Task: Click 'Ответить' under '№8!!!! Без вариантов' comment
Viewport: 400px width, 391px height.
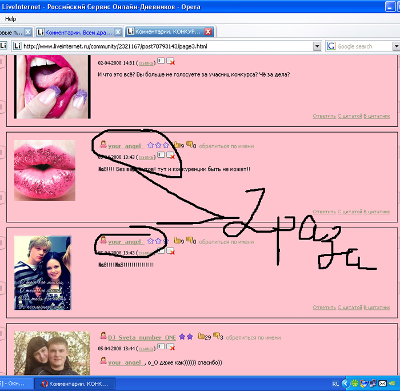Action: (x=324, y=212)
